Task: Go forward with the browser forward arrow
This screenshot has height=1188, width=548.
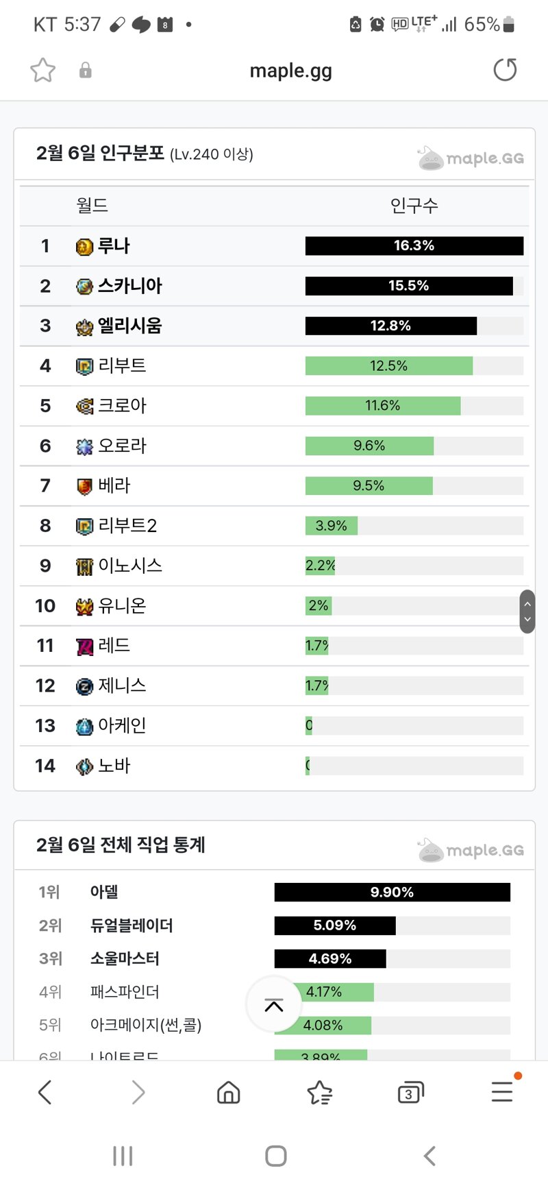Action: (x=138, y=1093)
